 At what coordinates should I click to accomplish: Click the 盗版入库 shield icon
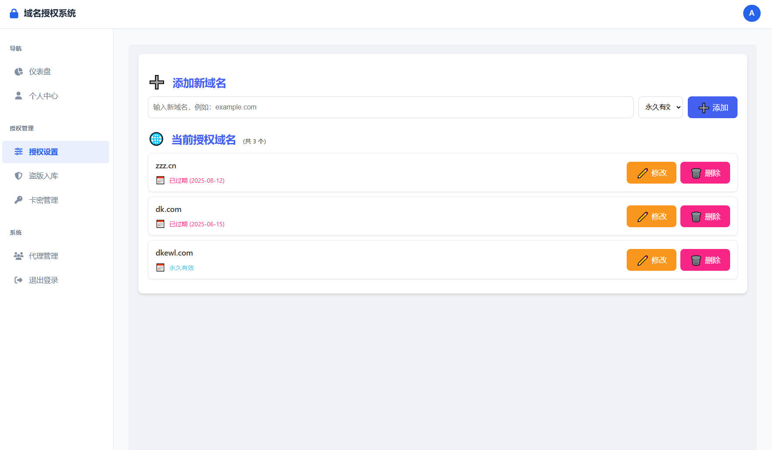pyautogui.click(x=18, y=176)
